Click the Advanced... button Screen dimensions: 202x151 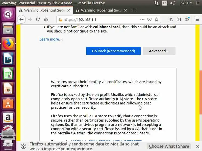click(159, 51)
